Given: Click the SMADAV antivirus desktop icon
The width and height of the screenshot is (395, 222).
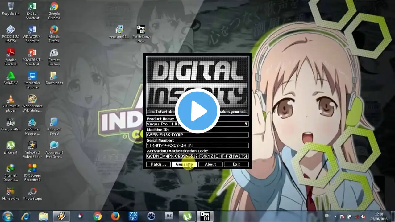Looking at the screenshot, I should point(10,78).
